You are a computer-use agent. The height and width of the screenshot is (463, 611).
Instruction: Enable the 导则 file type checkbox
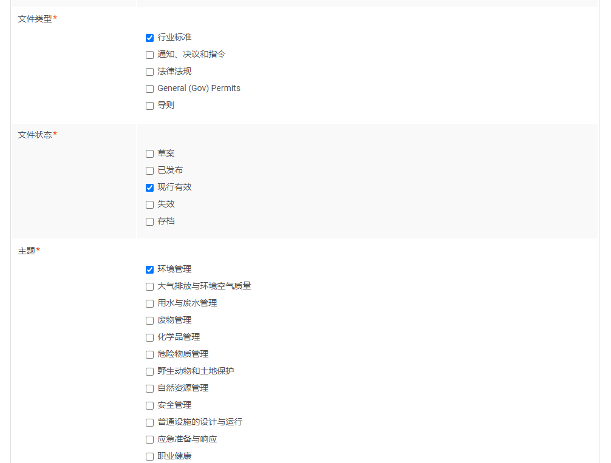tap(149, 106)
